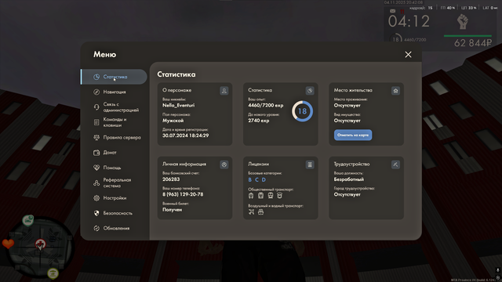Click the Мужской gender value
The width and height of the screenshot is (502, 282).
(x=173, y=121)
